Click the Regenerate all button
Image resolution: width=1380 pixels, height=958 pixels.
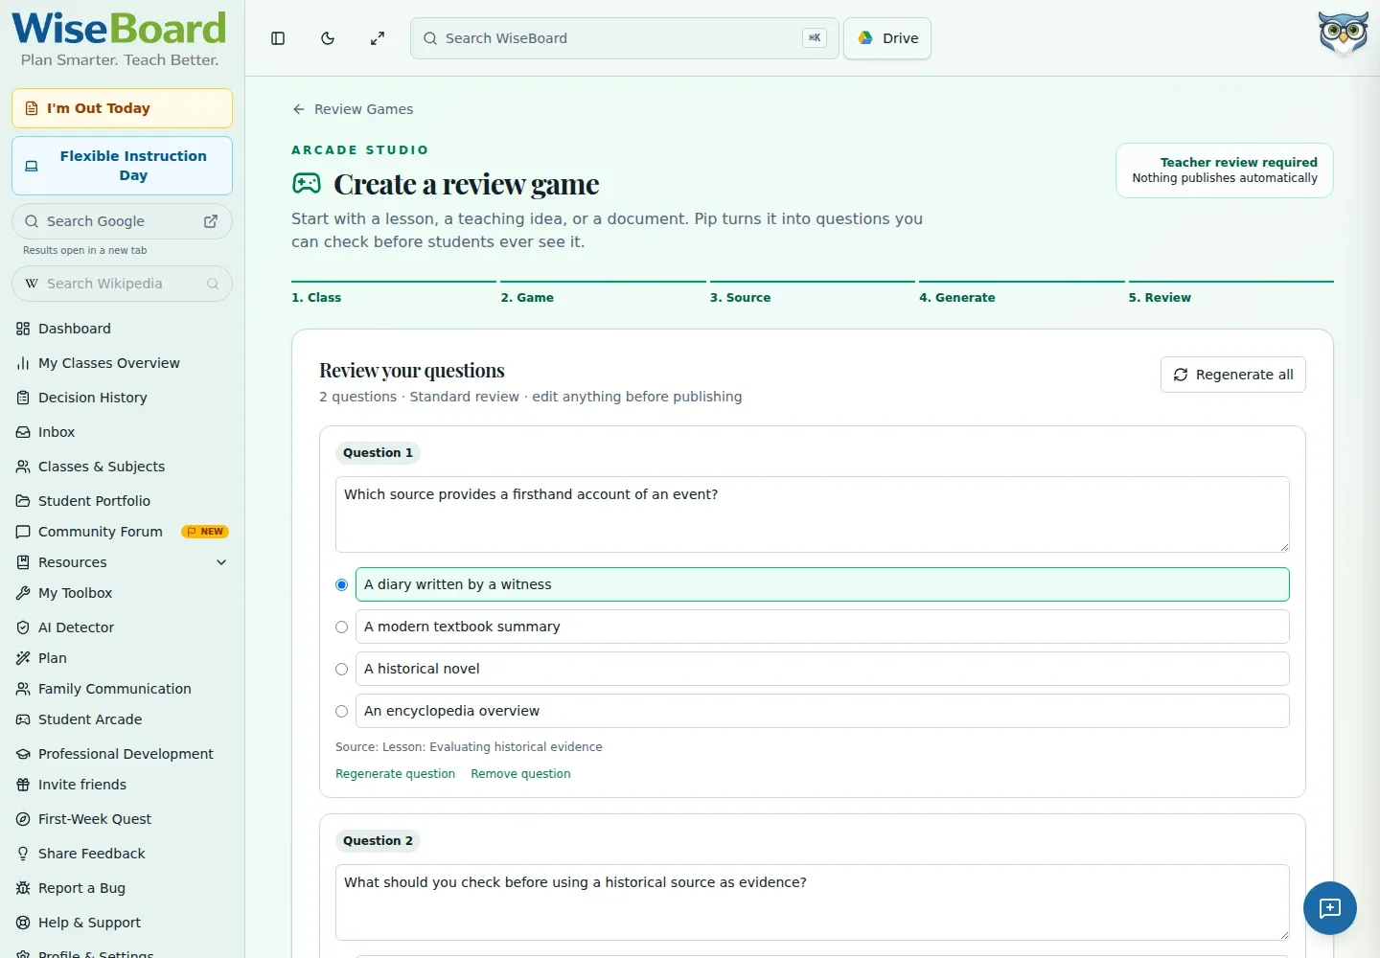click(x=1233, y=375)
